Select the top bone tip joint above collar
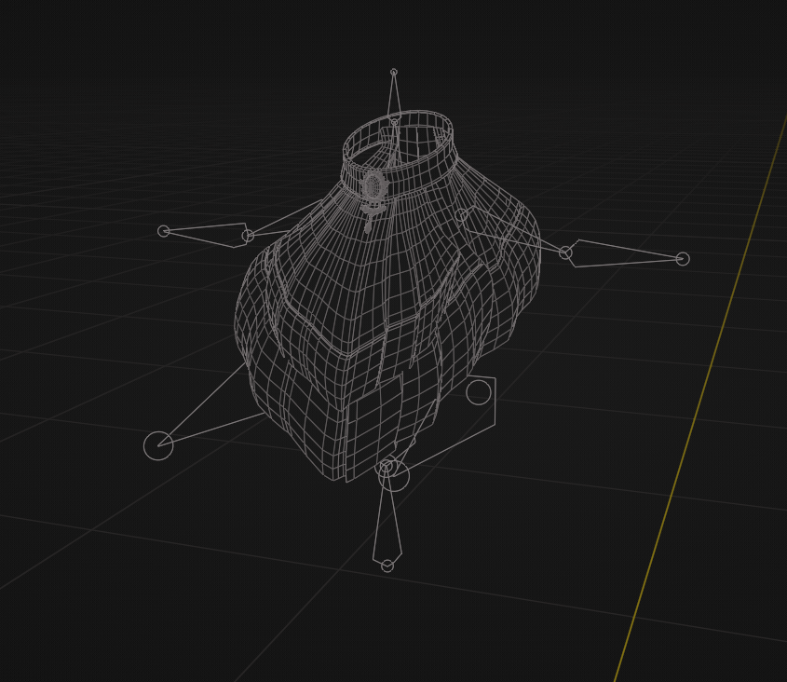787x682 pixels. [394, 73]
